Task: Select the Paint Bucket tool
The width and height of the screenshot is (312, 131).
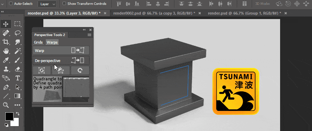Action: pos(6,78)
